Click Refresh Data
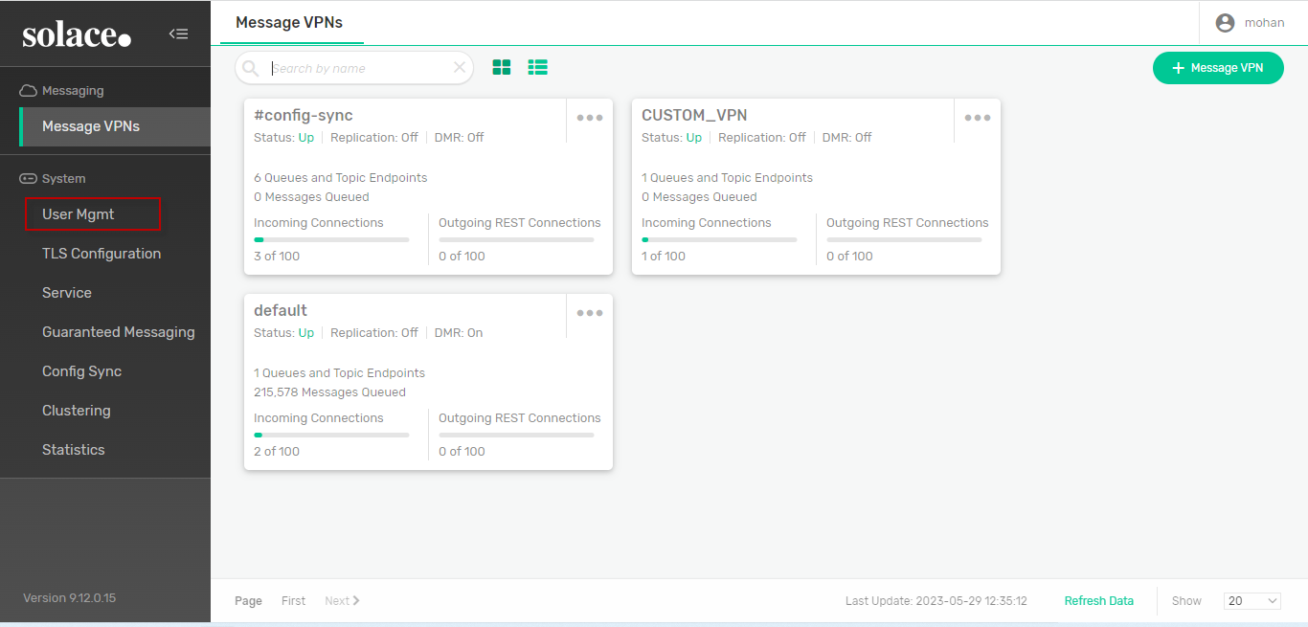The width and height of the screenshot is (1308, 627). click(x=1099, y=601)
